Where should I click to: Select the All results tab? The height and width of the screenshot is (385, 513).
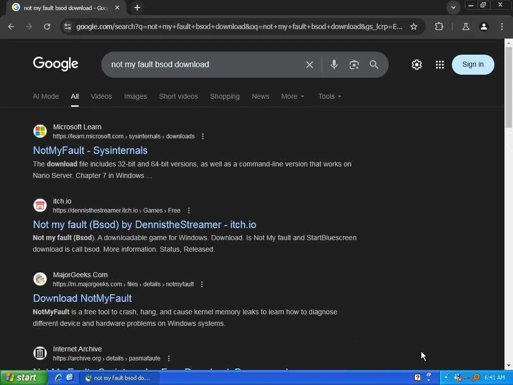tap(75, 96)
